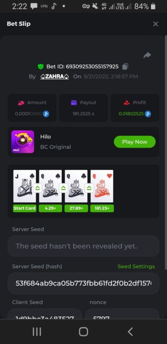Open the ZAHRA user profile link

54,77
